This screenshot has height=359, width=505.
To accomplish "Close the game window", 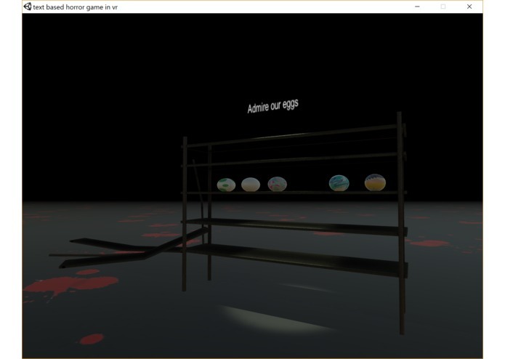I will [x=469, y=7].
